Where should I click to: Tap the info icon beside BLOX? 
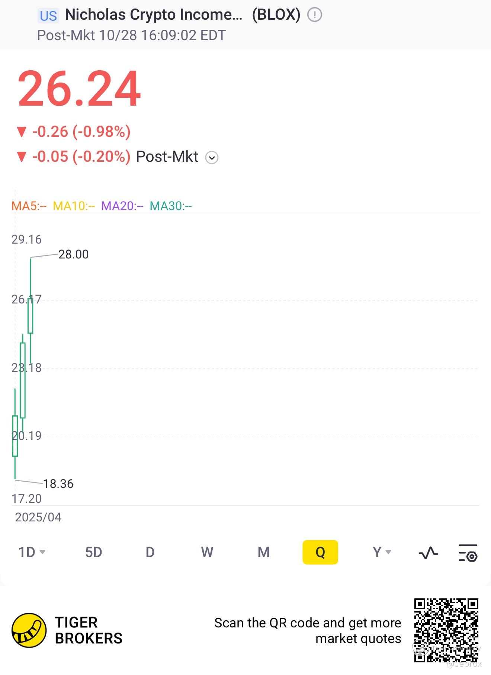[x=315, y=15]
